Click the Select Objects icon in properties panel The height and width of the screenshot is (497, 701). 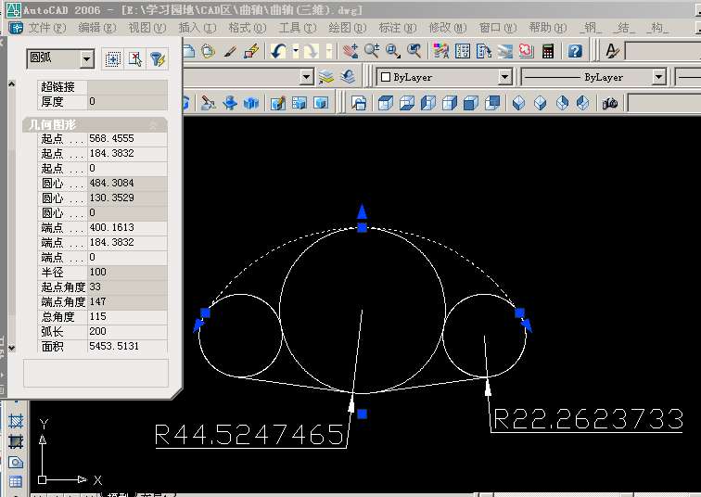coord(135,58)
